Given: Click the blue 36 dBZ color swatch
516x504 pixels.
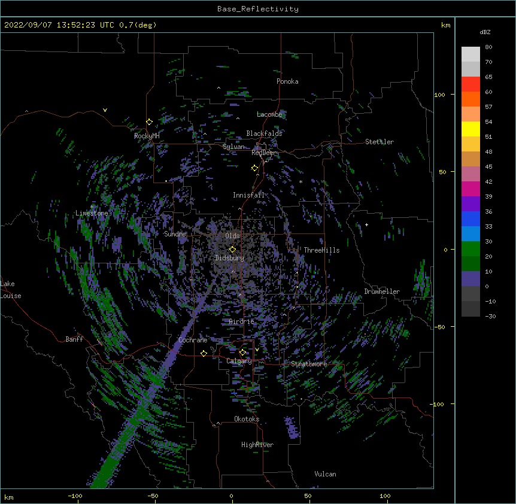Looking at the screenshot, I should pos(471,218).
